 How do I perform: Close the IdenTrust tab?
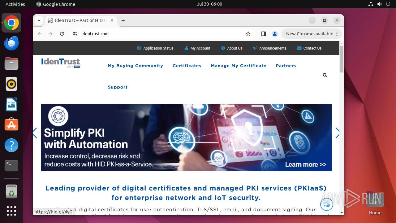tap(112, 20)
